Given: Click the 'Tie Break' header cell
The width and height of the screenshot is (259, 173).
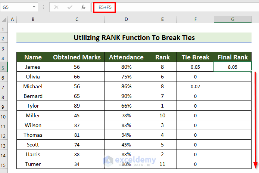Looking at the screenshot, I should [196, 57].
